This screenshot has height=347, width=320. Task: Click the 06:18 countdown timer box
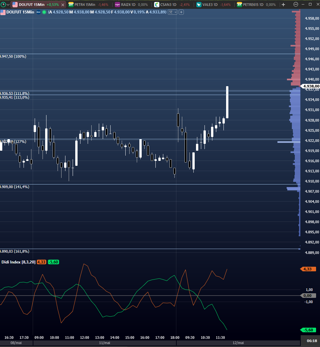(310, 341)
